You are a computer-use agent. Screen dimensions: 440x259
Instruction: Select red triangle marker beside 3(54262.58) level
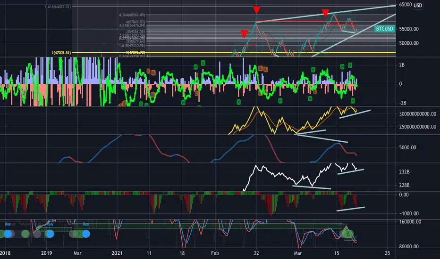tap(244, 34)
